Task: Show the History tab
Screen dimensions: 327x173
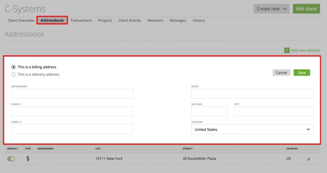Action: 199,20
